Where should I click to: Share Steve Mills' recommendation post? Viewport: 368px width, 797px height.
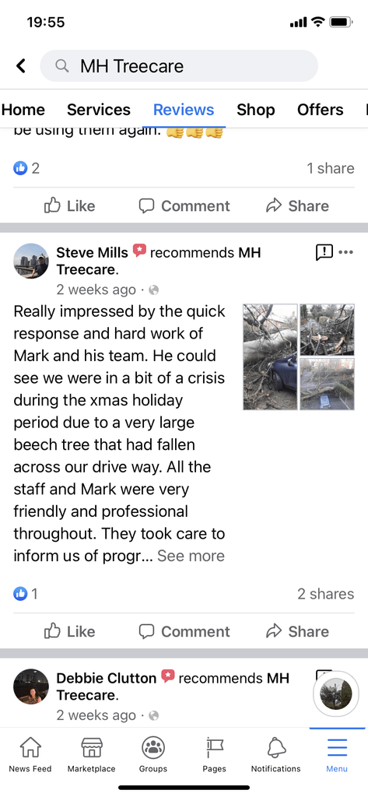297,631
